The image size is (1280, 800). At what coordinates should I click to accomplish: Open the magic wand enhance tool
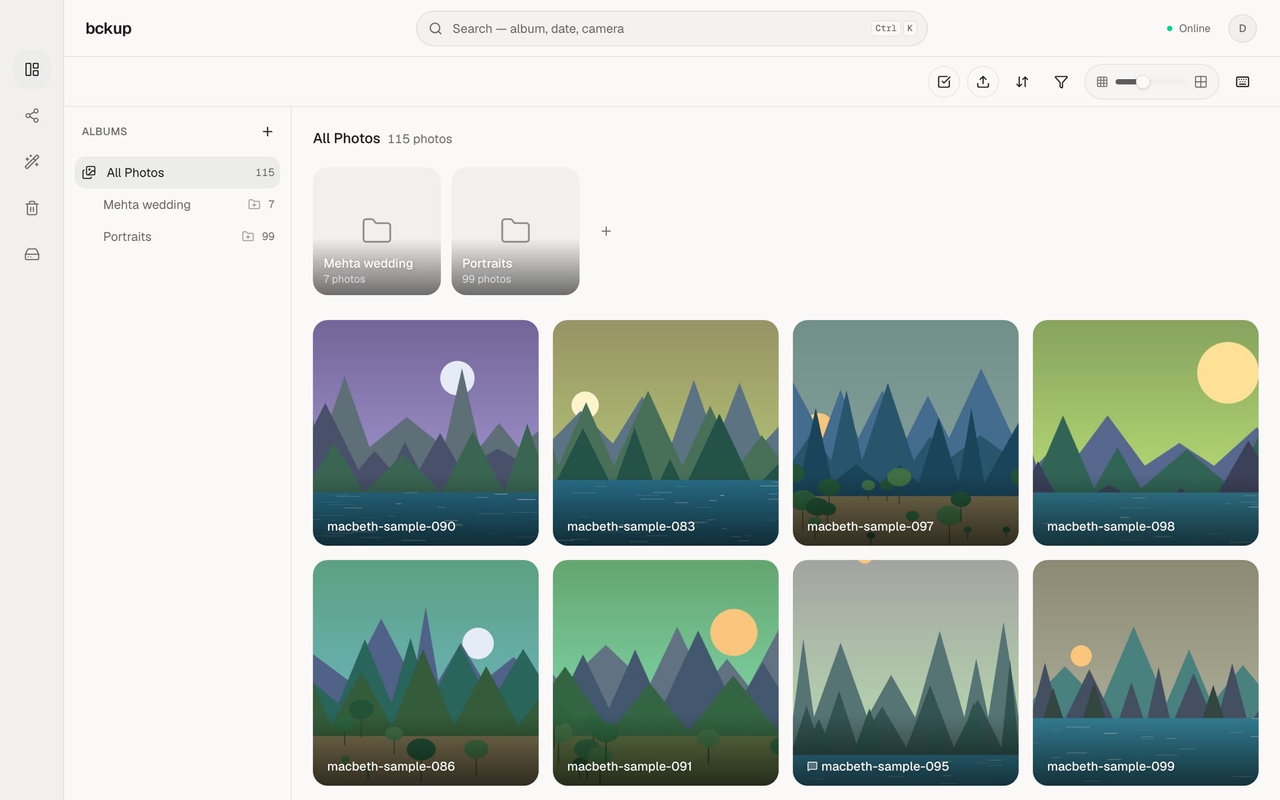[x=32, y=162]
